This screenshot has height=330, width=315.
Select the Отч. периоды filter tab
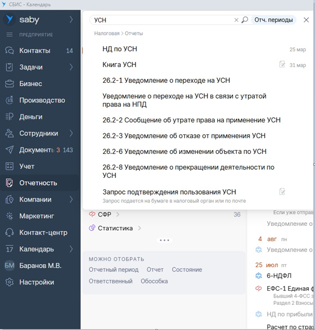(274, 20)
